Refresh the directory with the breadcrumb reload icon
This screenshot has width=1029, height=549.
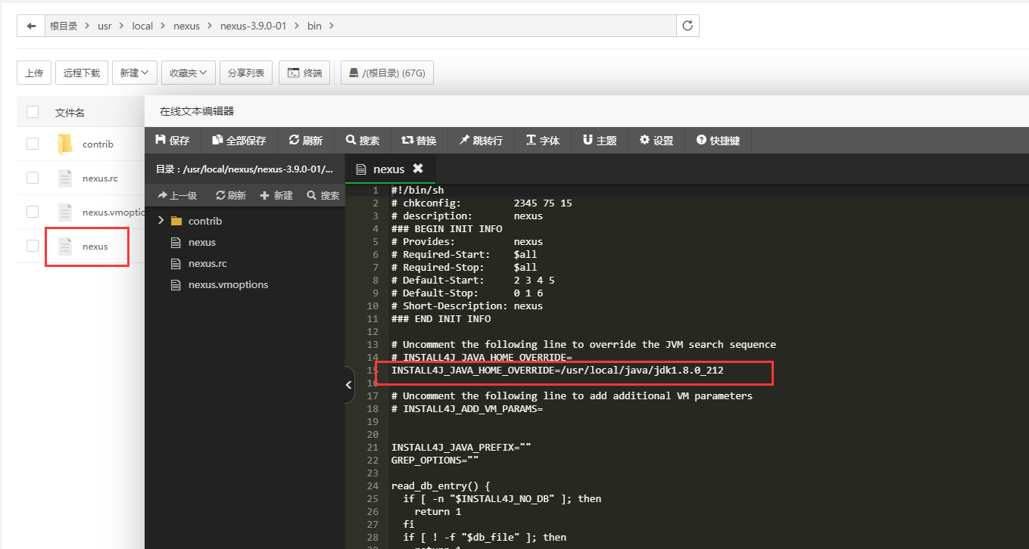click(687, 25)
